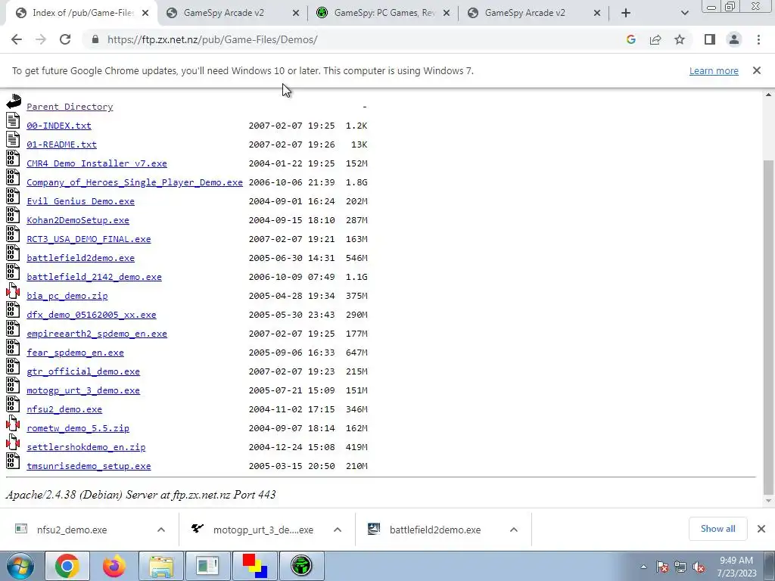
Task: Open the GameSpy Arcade taskbar icon
Action: click(x=301, y=566)
